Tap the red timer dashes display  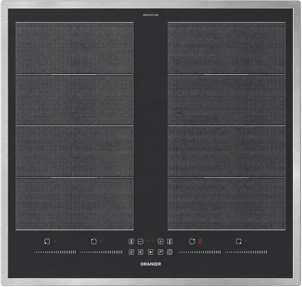(150, 241)
